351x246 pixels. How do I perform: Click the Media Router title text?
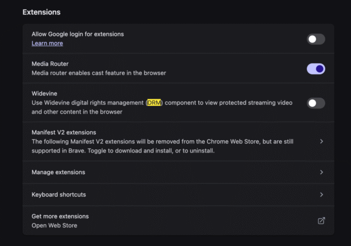50,64
